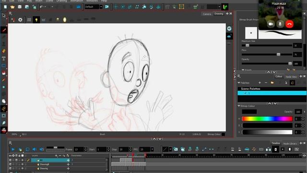
Task: Open the Colour panel hamburger menu
Action: click(239, 76)
